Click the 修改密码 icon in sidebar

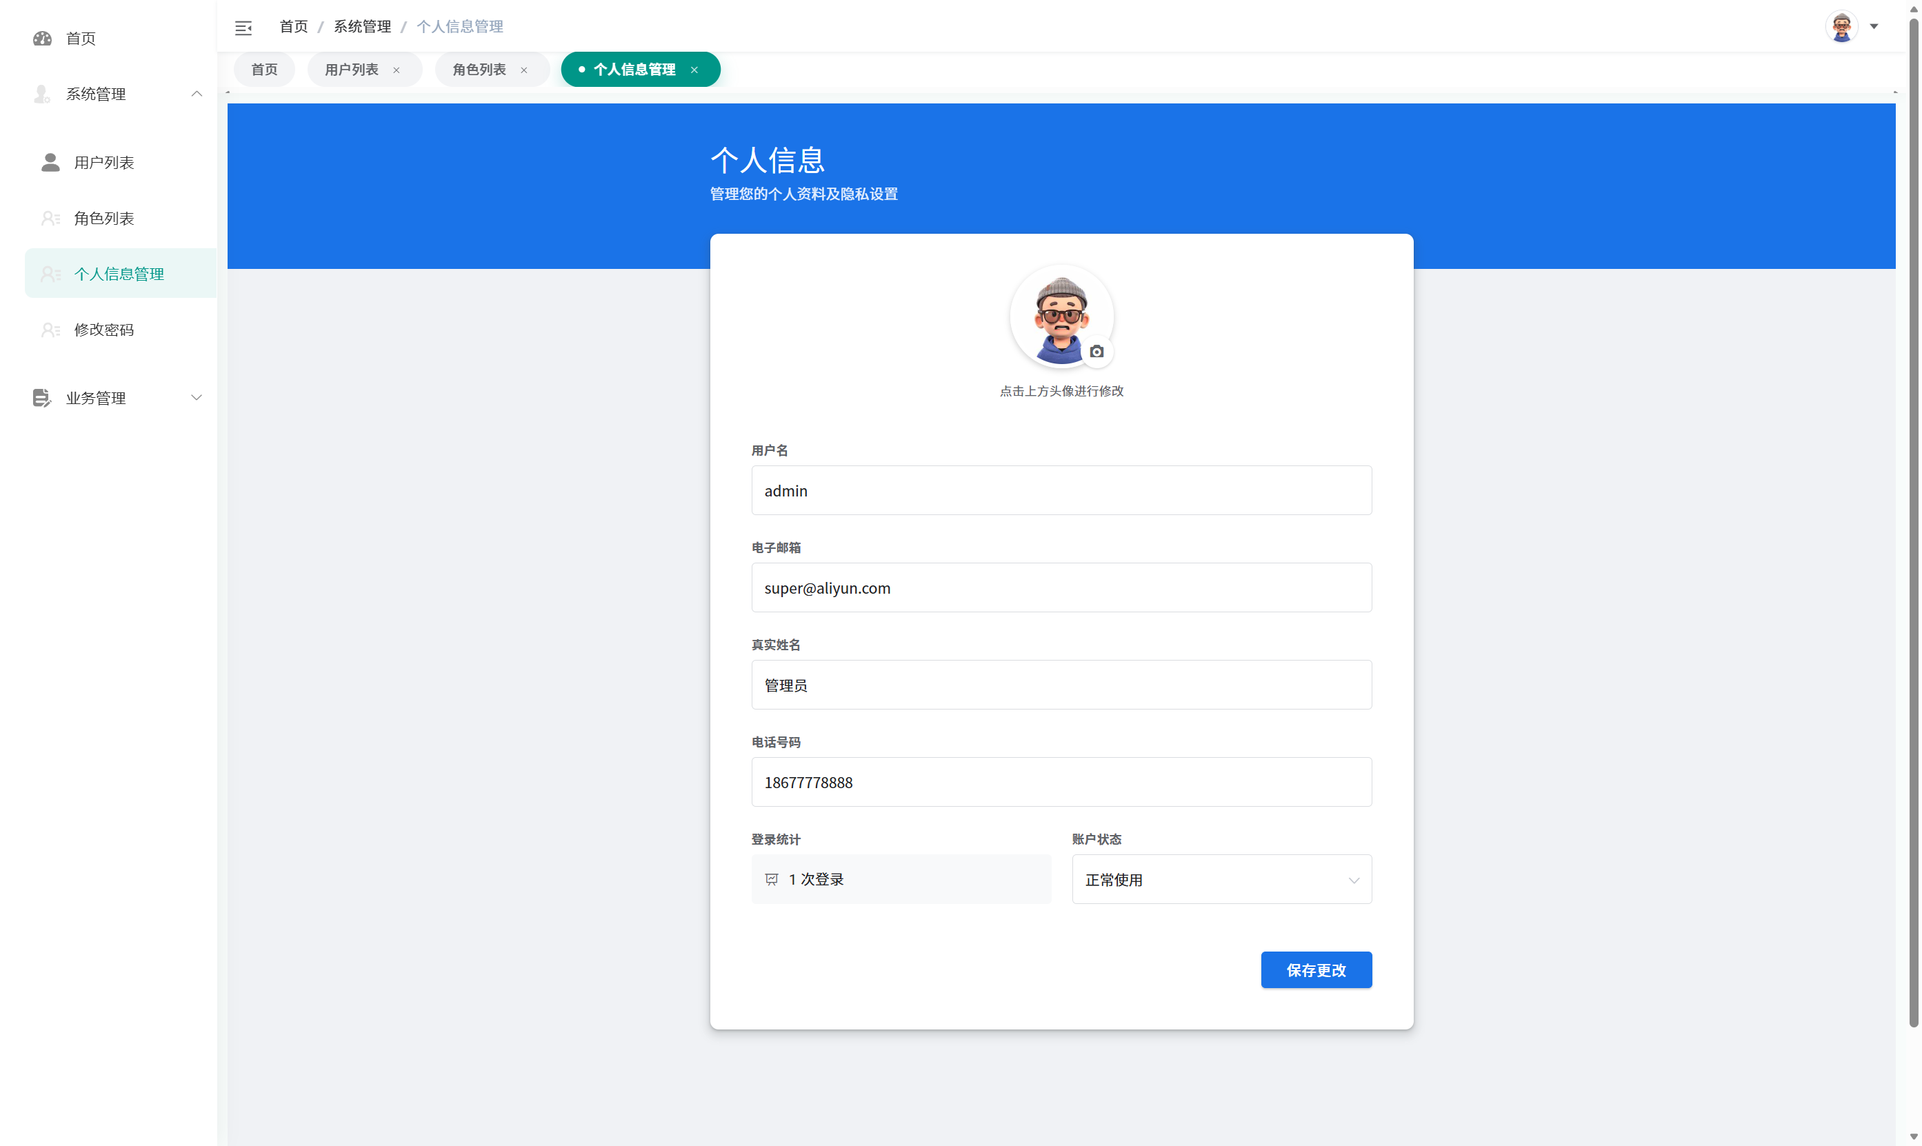50,329
